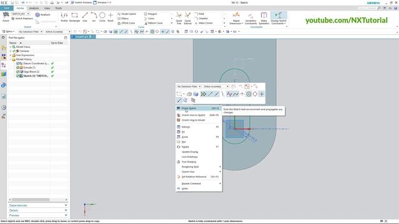
Task: Select the Circle tool
Action: [x=102, y=17]
